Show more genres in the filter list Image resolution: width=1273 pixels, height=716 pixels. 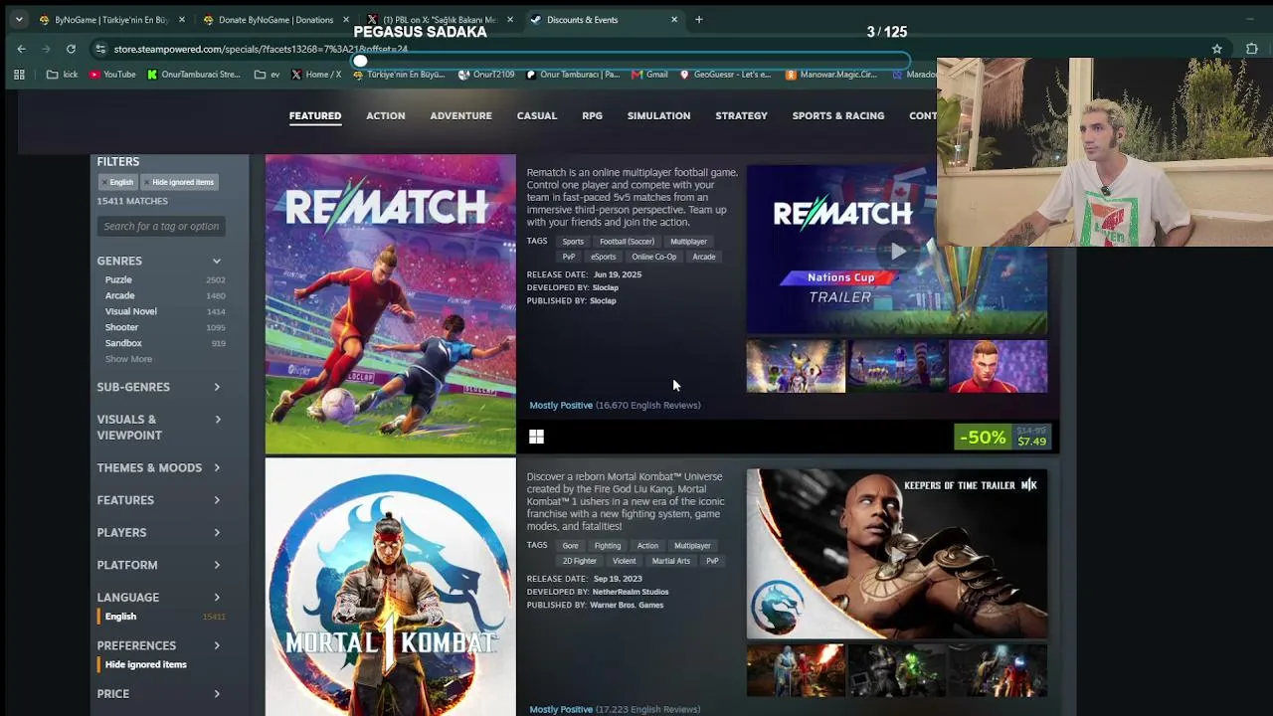point(128,359)
